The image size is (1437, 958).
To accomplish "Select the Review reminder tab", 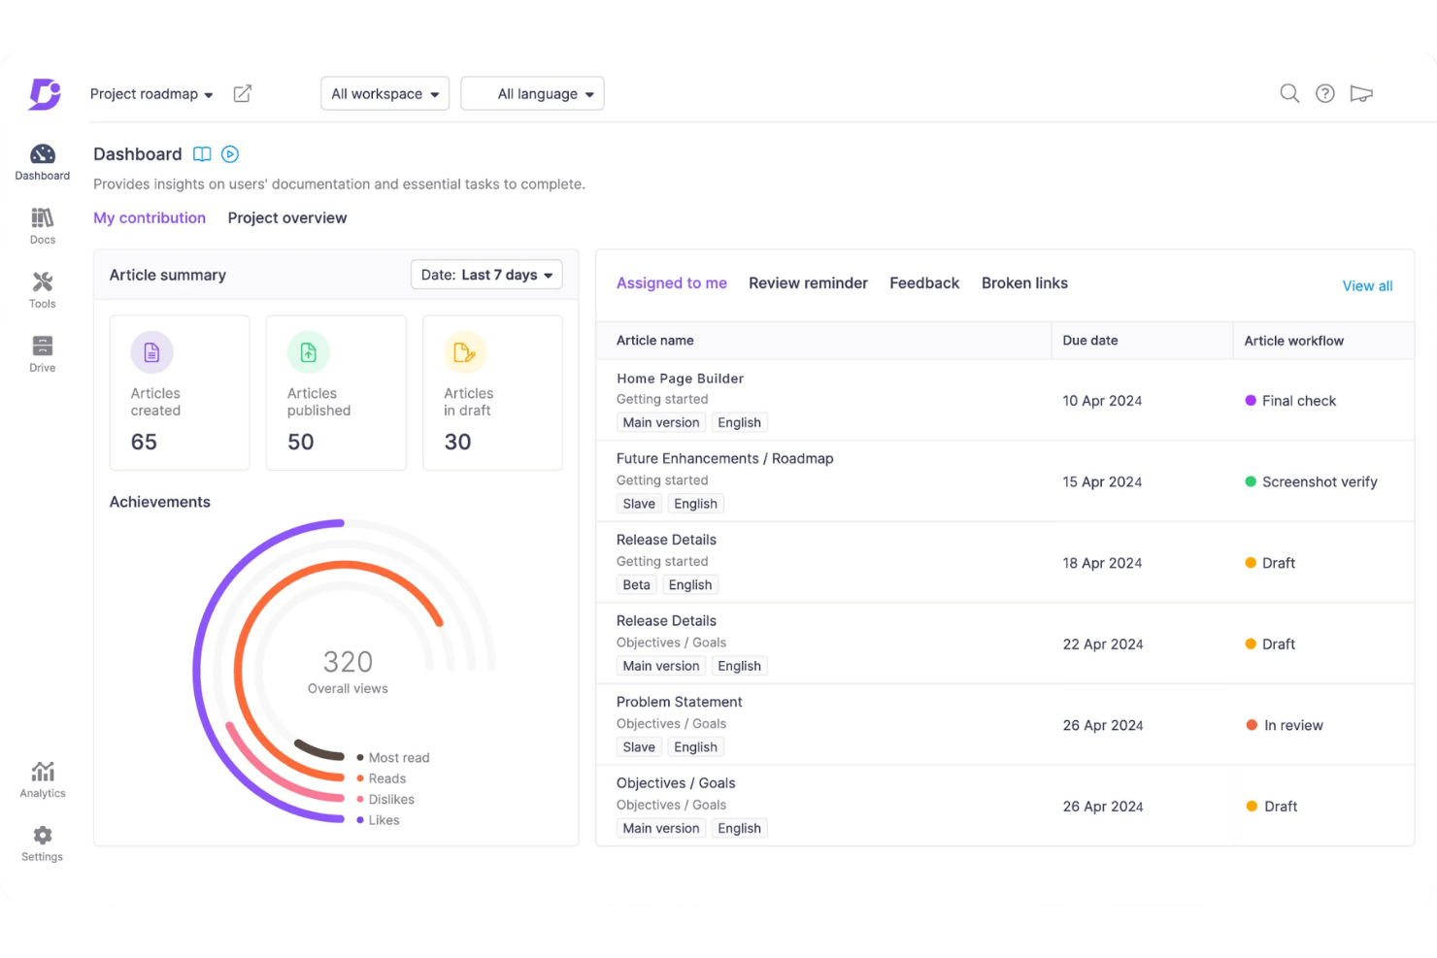I will (x=808, y=283).
